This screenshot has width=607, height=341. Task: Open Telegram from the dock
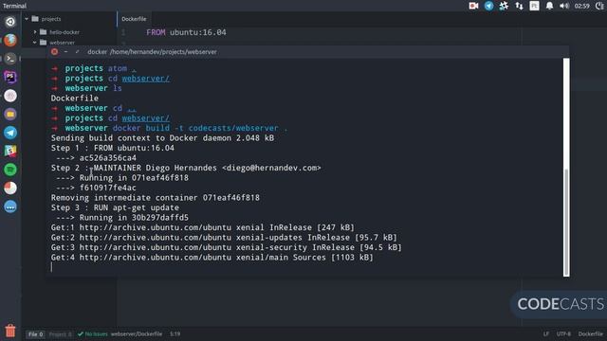(x=10, y=133)
